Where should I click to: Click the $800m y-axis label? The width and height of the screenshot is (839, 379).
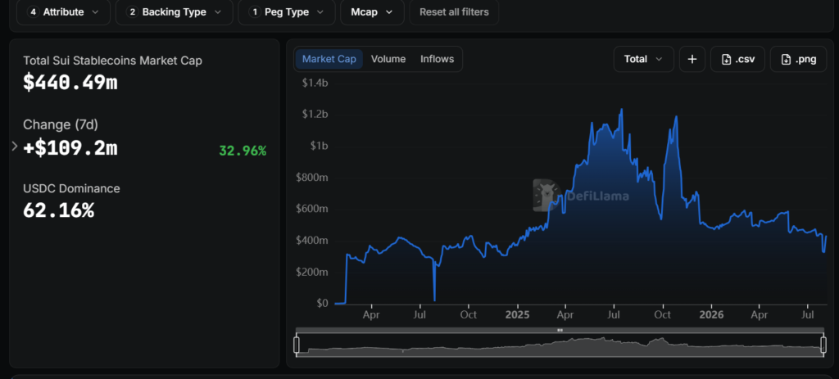[312, 178]
